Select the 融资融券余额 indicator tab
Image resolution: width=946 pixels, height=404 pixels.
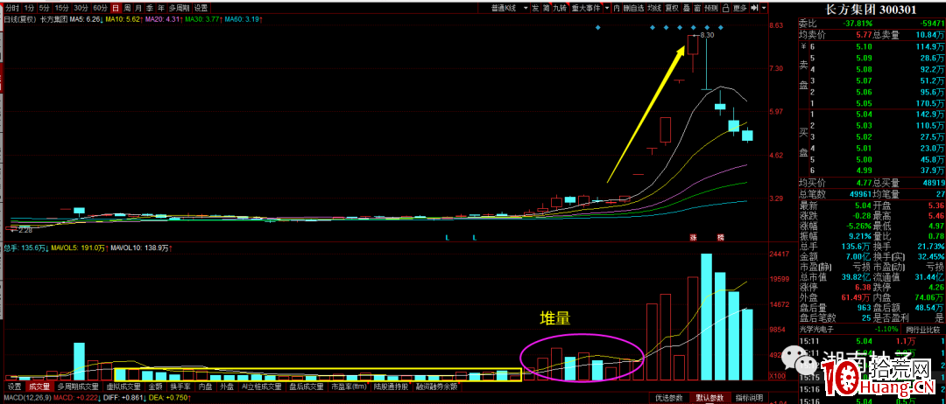[437, 387]
